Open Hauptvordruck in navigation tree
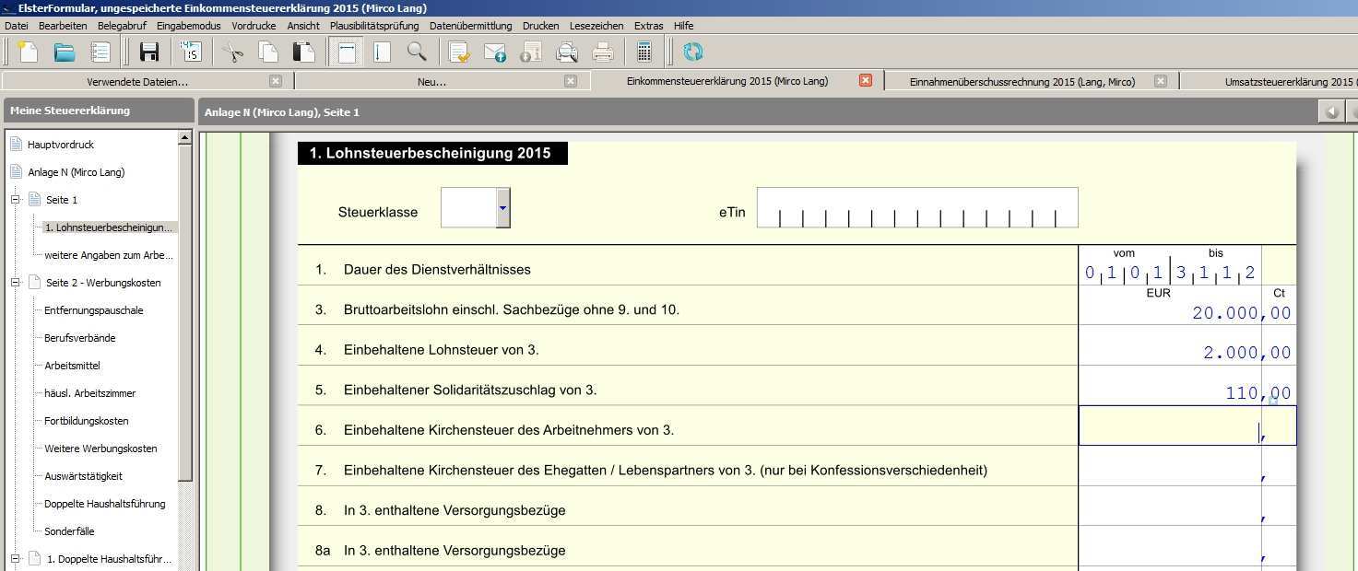Viewport: 1358px width, 571px height. (61, 145)
